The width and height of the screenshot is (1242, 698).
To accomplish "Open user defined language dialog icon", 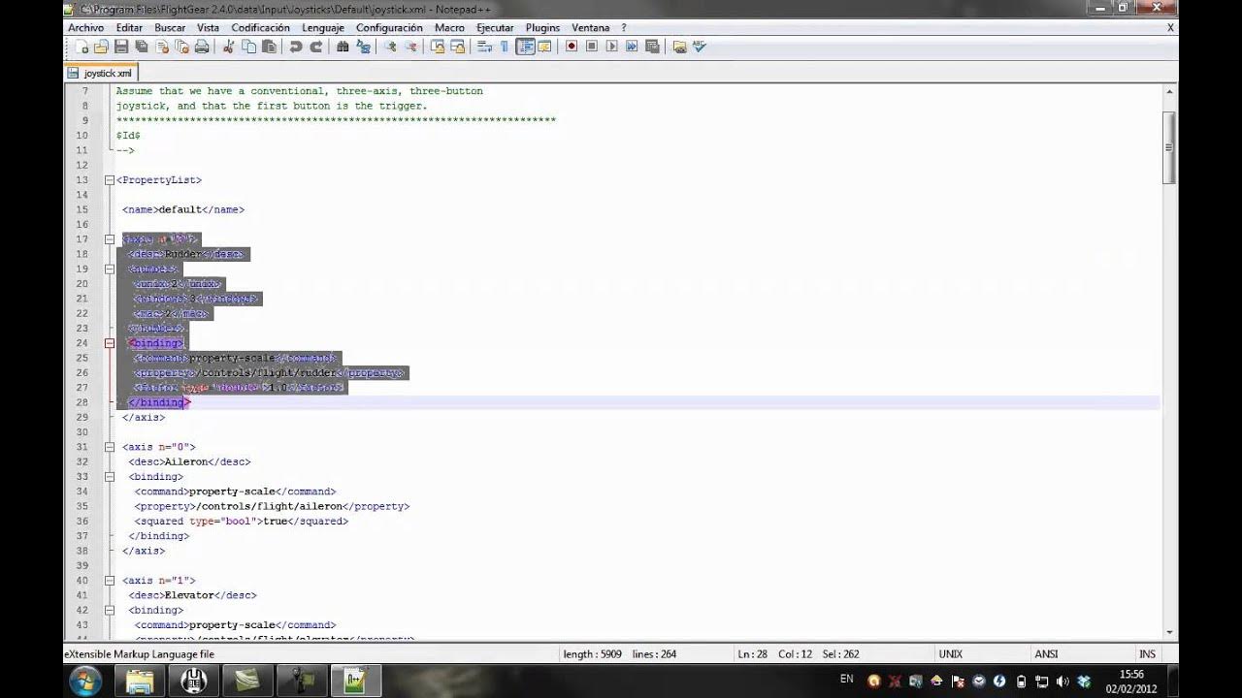I will point(544,47).
